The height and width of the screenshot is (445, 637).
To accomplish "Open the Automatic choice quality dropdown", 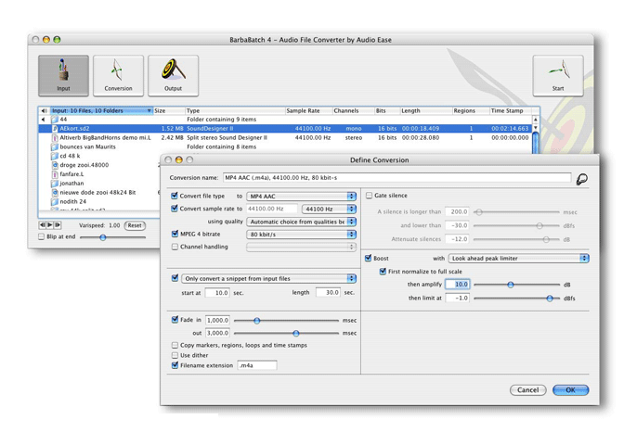I will coord(301,222).
